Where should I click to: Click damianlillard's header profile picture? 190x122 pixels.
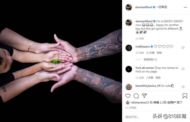(128, 7)
